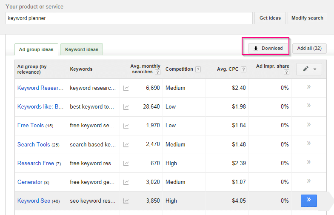Sort by Avg. monthly searches header
Image resolution: width=334 pixels, height=215 pixels.
click(145, 69)
